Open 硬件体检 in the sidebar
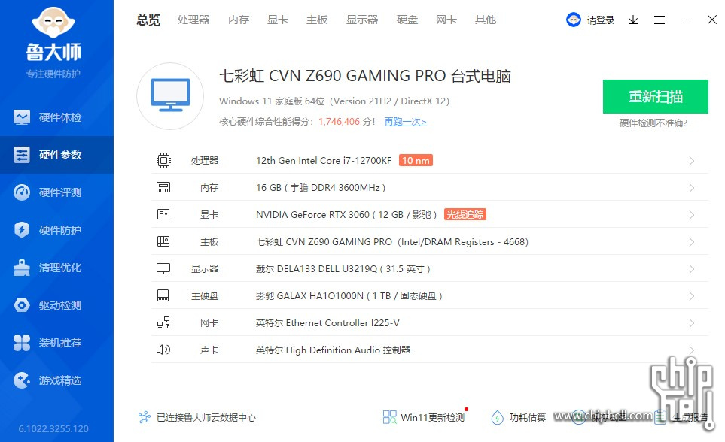Viewport: 725px width, 442px height. [x=56, y=117]
